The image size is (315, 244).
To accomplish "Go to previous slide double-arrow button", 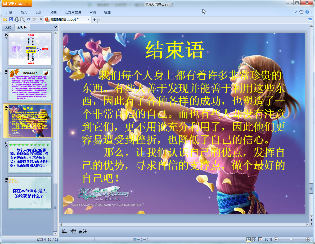I will point(311,220).
